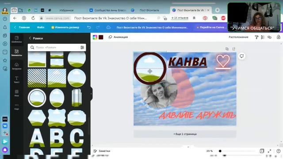This screenshot has height=159, width=283.
Task: Click the rotate handle beside the canvas
Action: pyautogui.click(x=242, y=56)
